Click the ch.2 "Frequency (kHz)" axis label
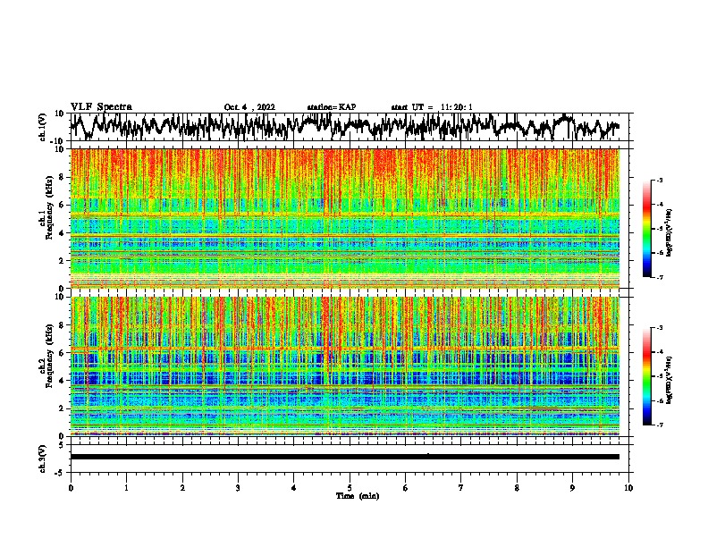 [49, 356]
